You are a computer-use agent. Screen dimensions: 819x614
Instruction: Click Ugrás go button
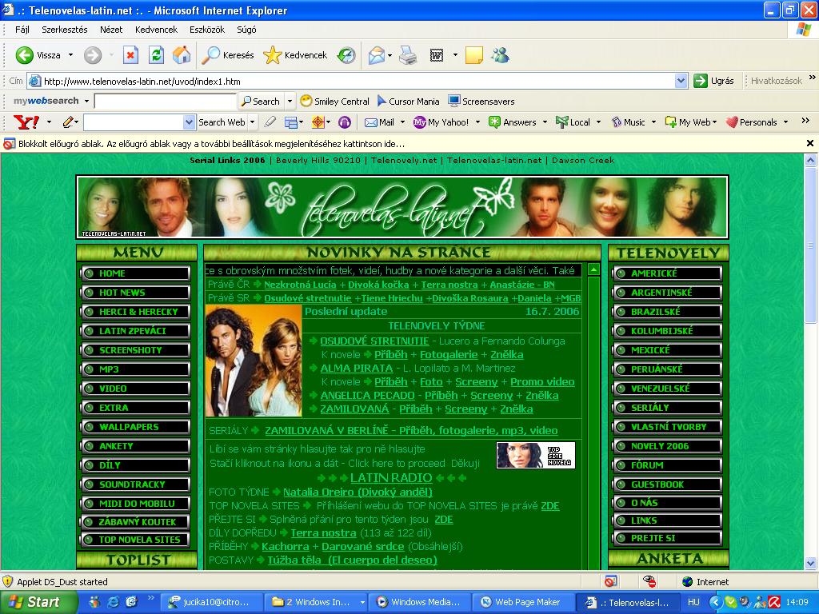(713, 81)
